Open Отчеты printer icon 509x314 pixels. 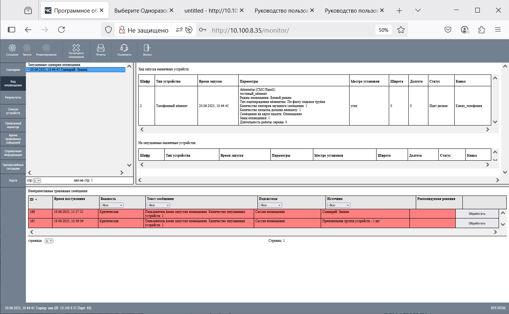101,50
